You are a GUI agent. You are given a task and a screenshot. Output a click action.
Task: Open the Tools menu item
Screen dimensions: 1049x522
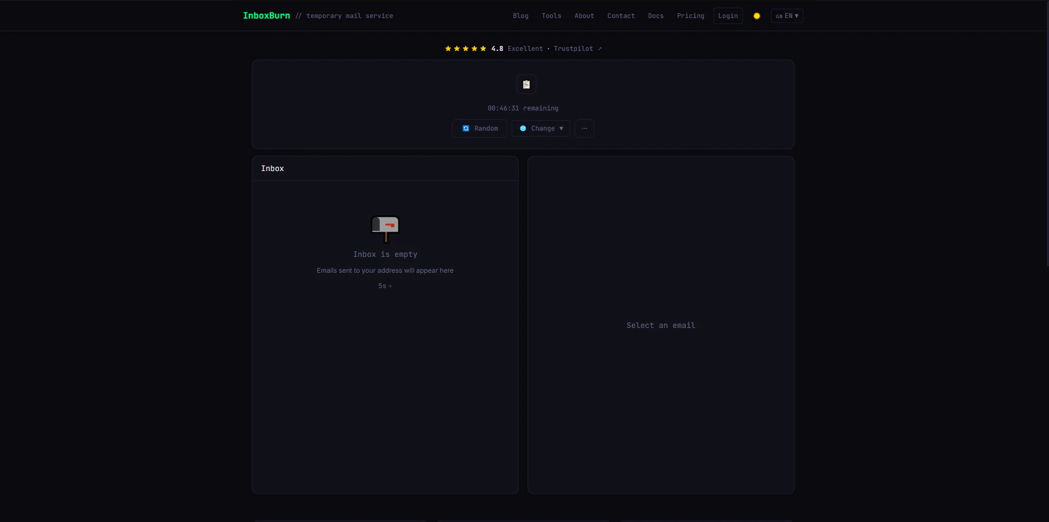552,16
